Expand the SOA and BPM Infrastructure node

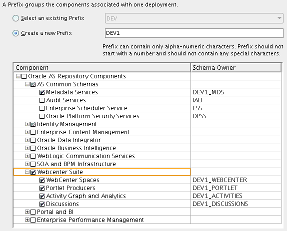coord(27,164)
